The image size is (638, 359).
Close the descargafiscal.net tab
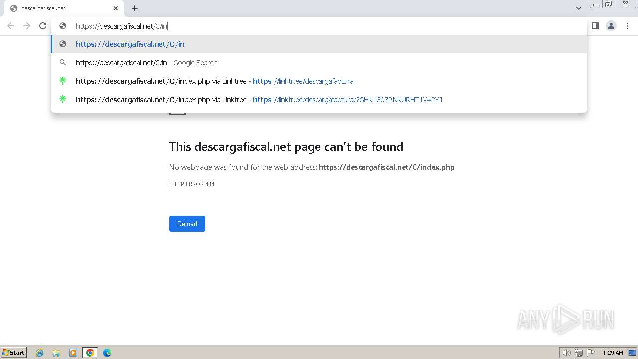point(116,8)
